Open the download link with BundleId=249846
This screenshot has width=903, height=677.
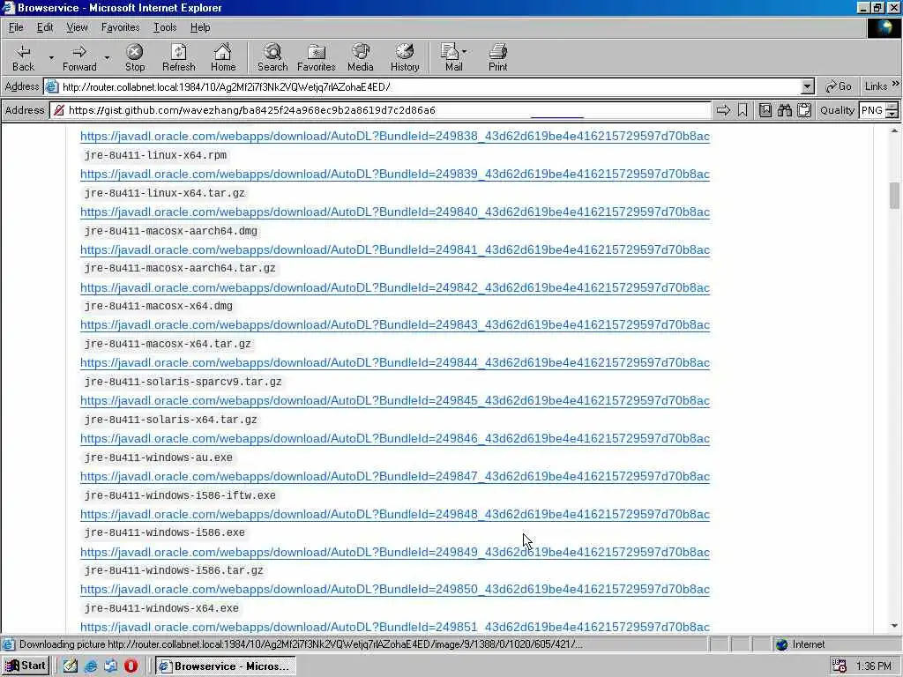(x=394, y=439)
